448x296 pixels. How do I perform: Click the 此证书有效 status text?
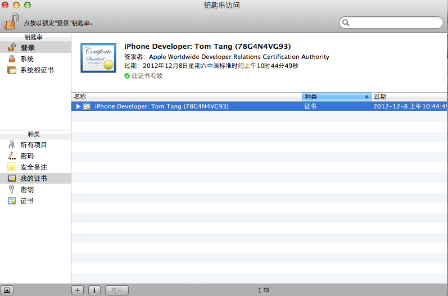click(x=147, y=76)
